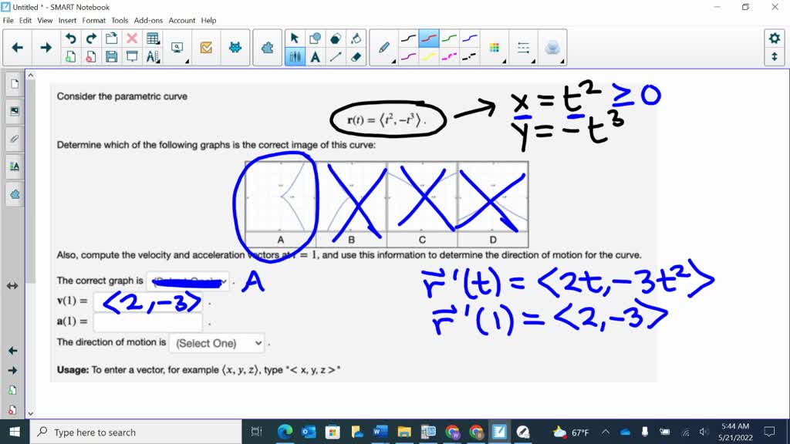Image resolution: width=790 pixels, height=444 pixels.
Task: Click the Save document icon
Action: (x=112, y=54)
